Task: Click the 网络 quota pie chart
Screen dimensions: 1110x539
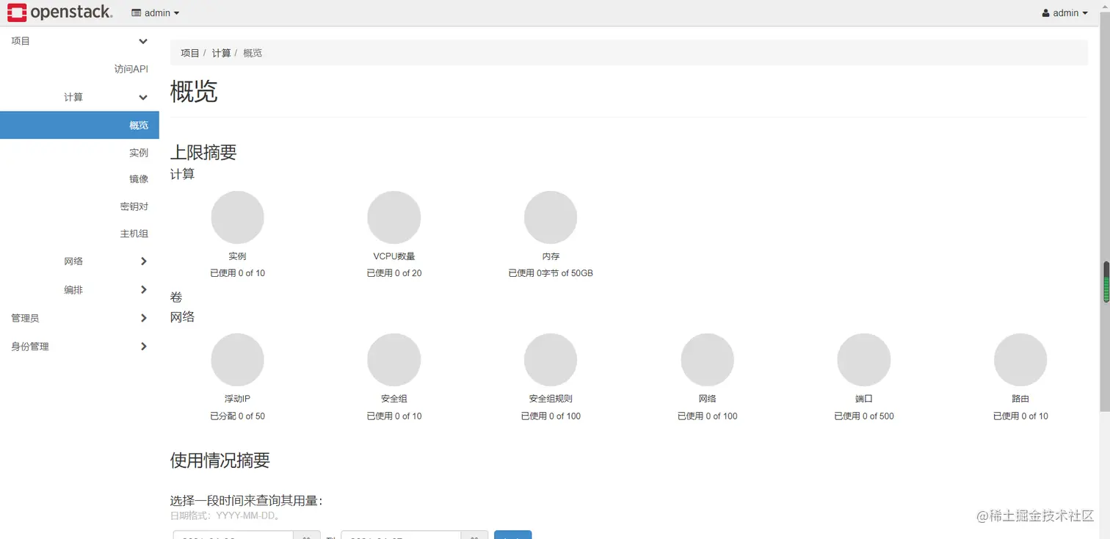Action: pyautogui.click(x=708, y=360)
